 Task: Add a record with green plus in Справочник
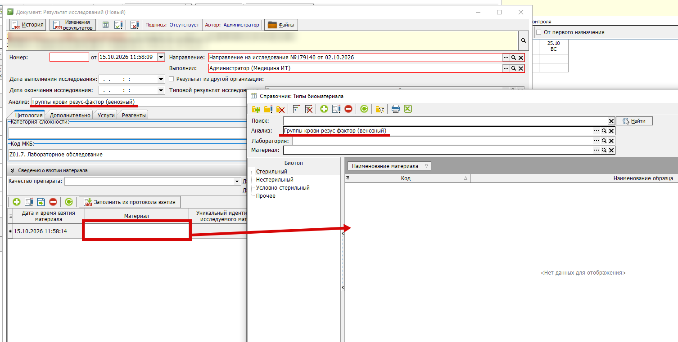(324, 109)
